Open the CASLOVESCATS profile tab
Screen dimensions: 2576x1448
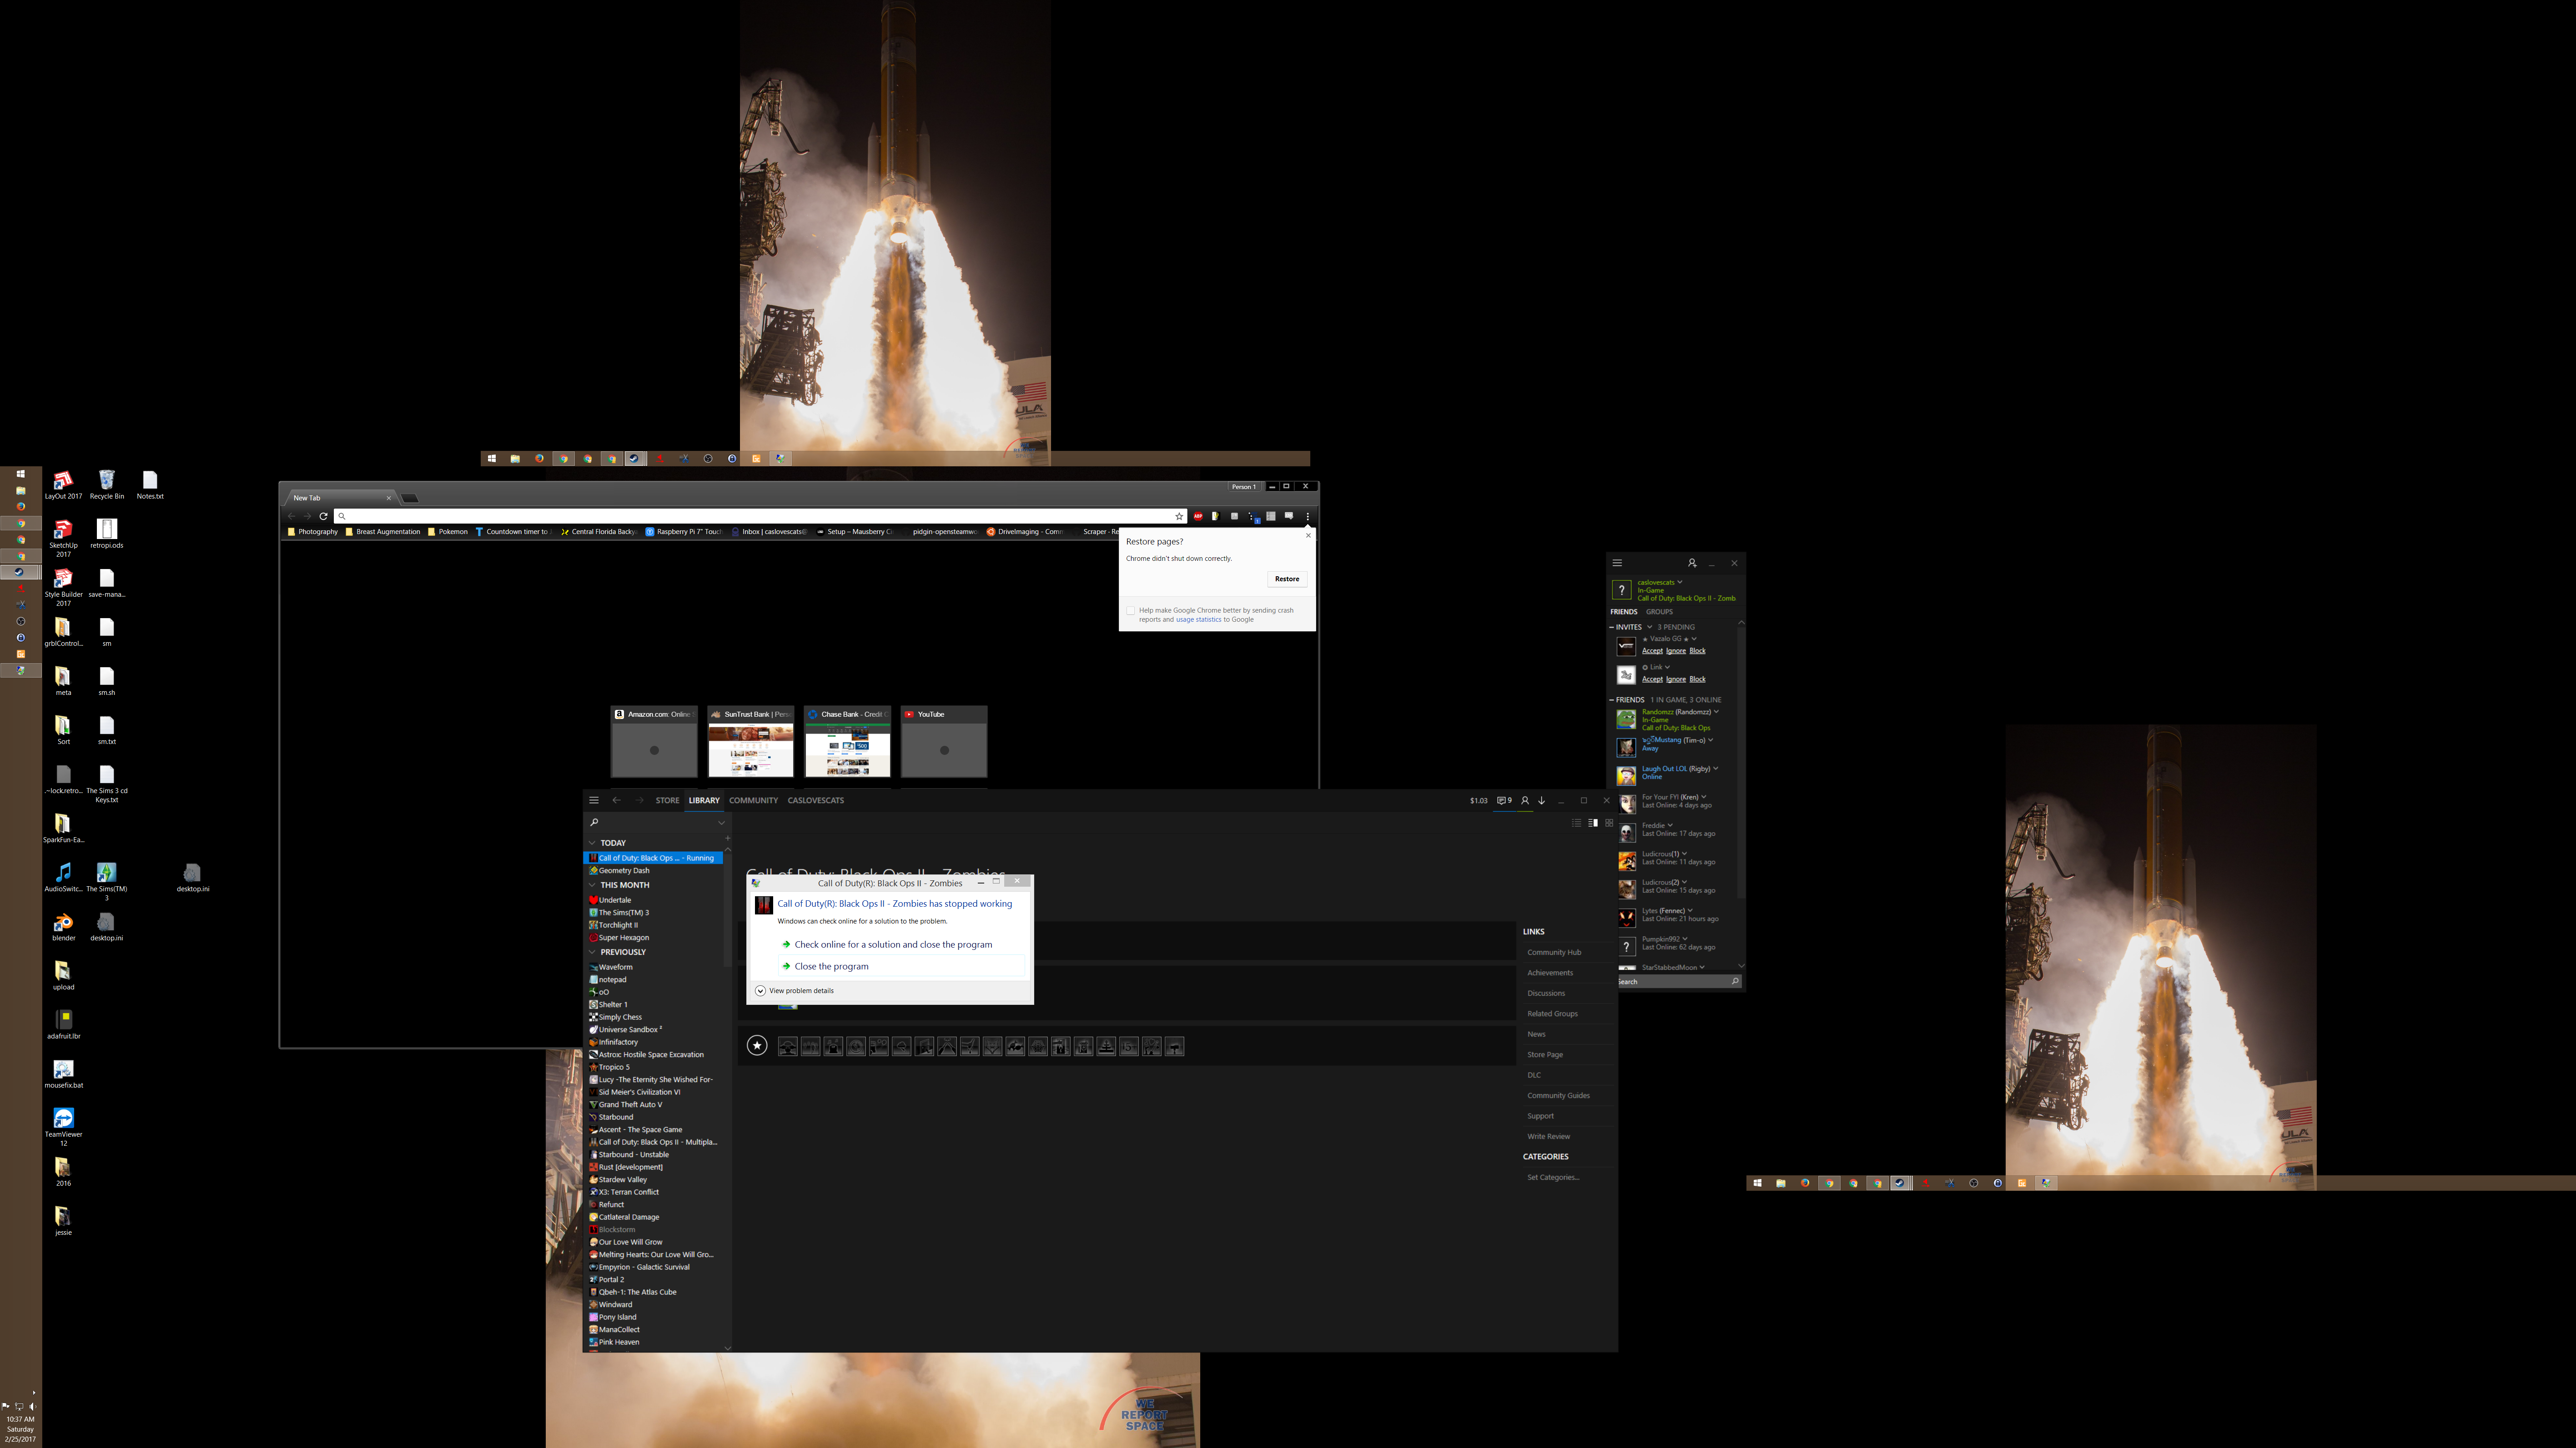pyautogui.click(x=815, y=800)
